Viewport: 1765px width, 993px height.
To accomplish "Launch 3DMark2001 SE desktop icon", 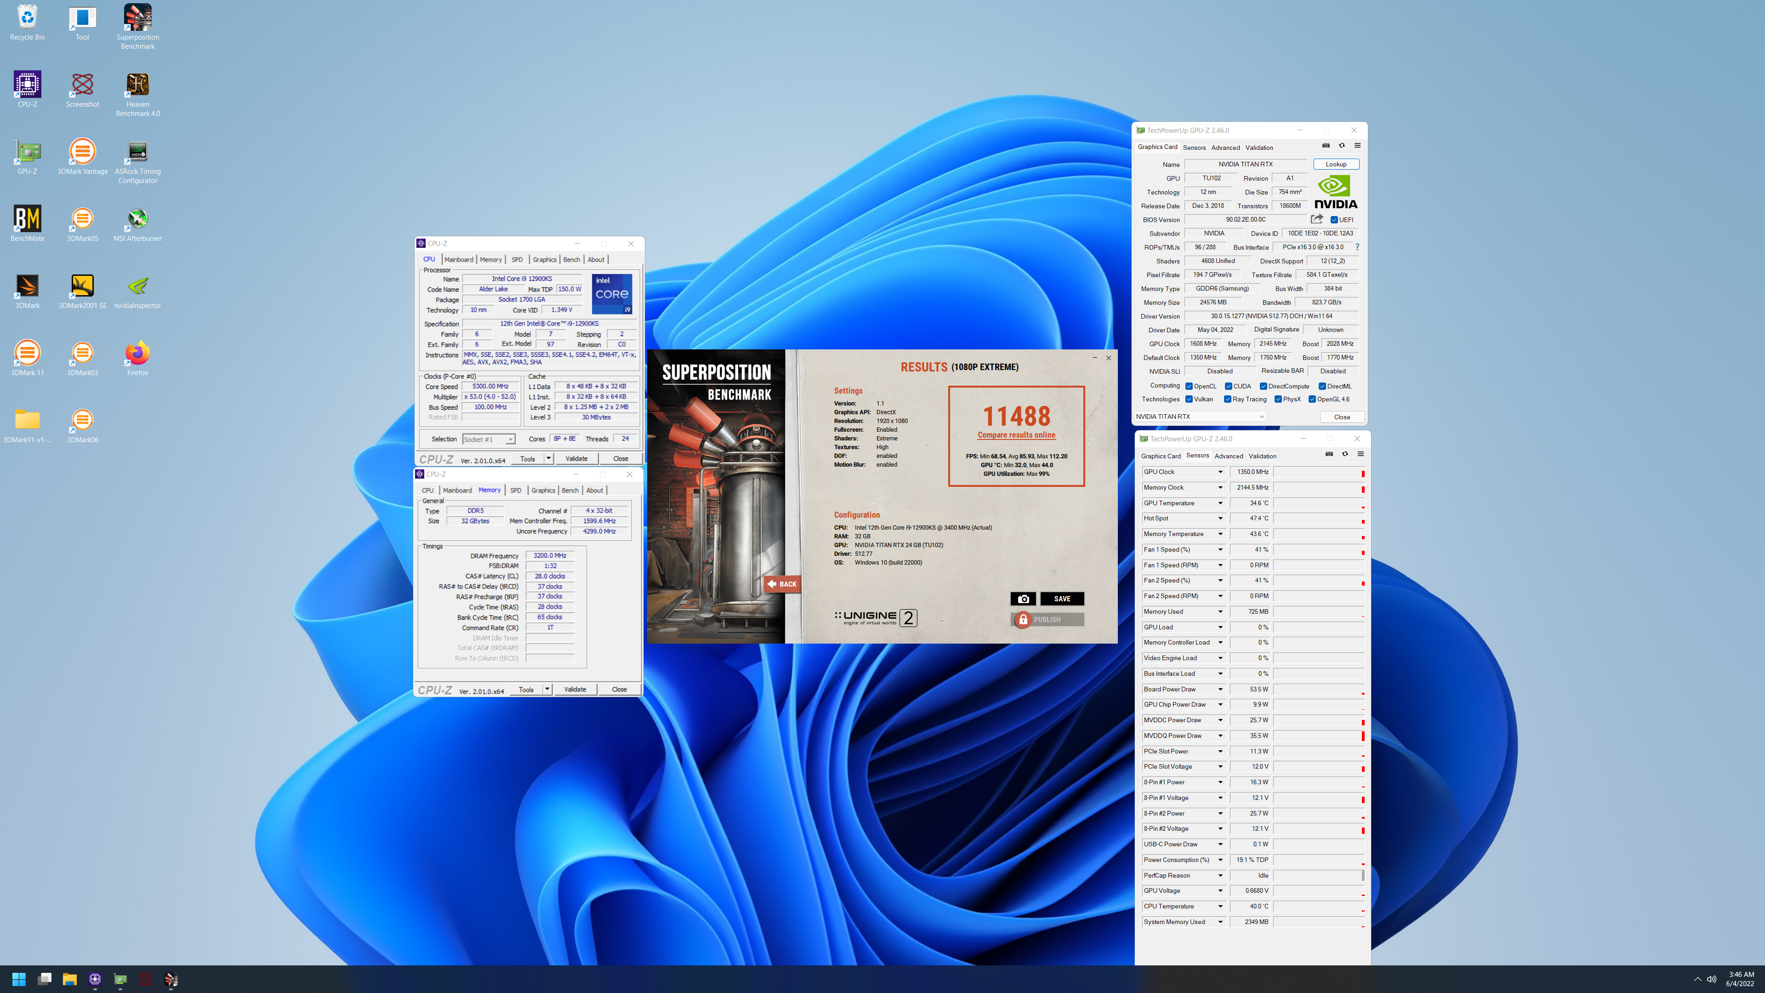I will click(82, 291).
